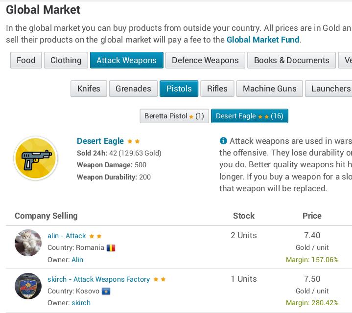Open Books & Documents tab

click(x=291, y=60)
